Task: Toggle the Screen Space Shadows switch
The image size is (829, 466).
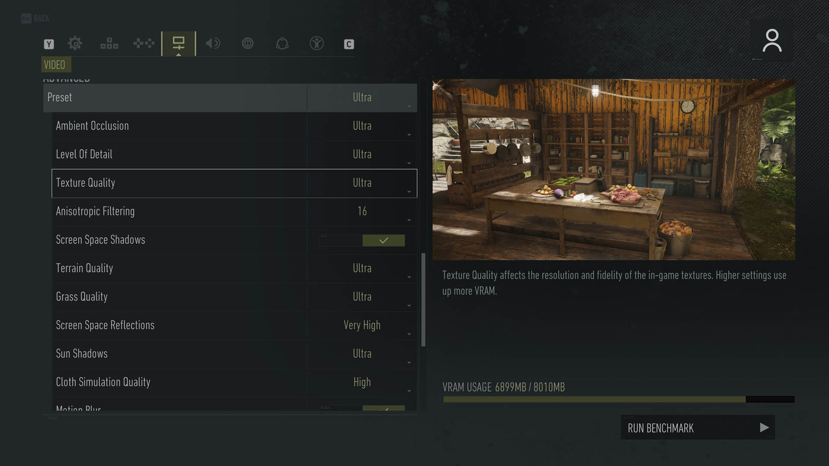Action: click(x=362, y=240)
